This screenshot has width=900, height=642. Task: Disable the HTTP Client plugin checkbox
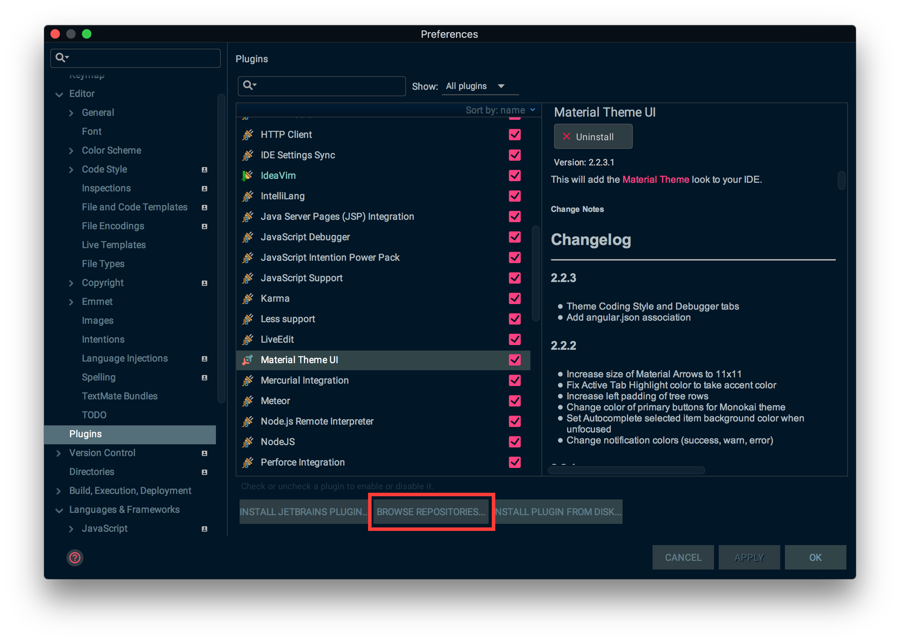tap(515, 134)
